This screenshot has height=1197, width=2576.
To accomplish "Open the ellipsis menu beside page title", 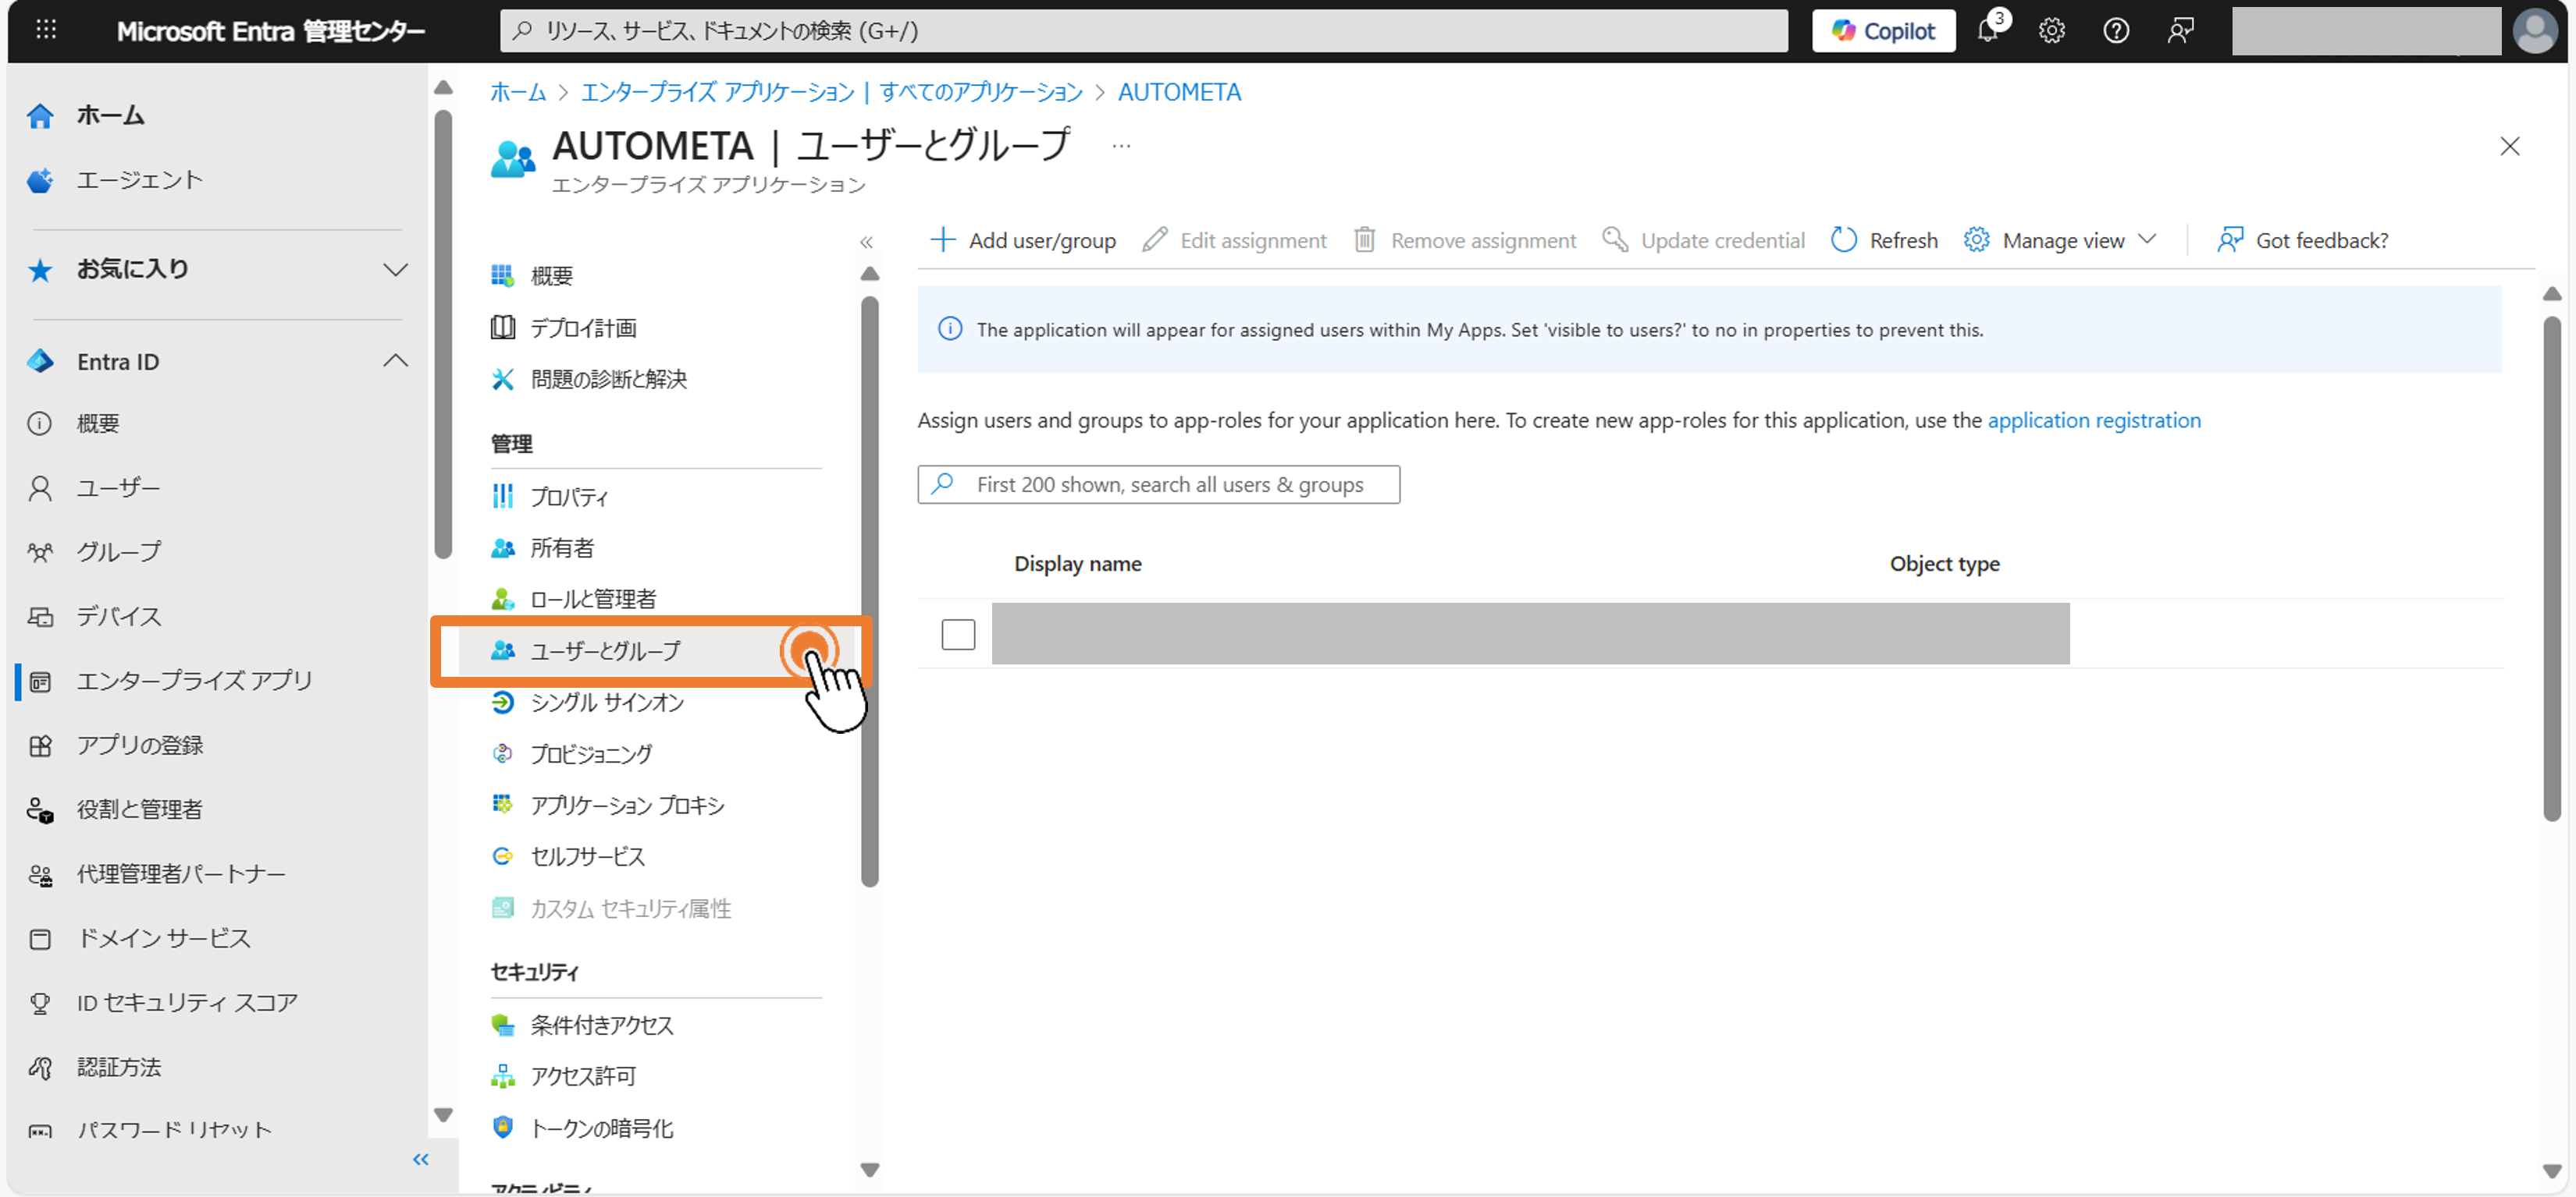I will pyautogui.click(x=1121, y=147).
